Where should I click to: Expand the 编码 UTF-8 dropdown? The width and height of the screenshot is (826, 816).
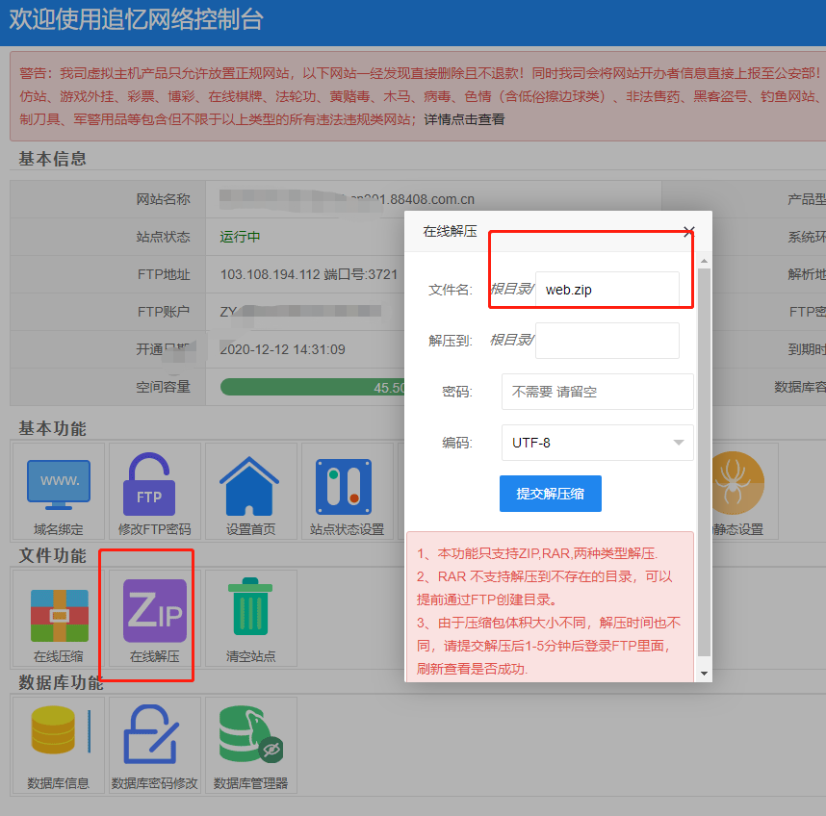pos(597,443)
